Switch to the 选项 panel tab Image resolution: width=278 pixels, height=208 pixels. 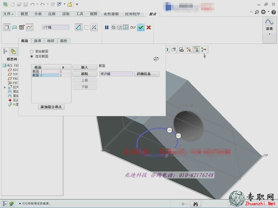[x=37, y=41]
